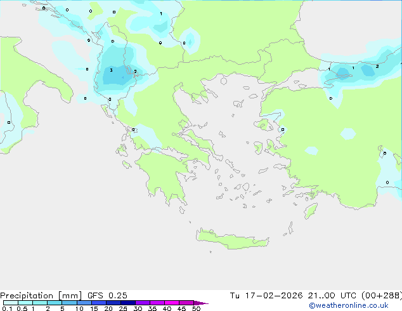Click the '21..00 UTC' time text
Viewport: 402px width, 311px height.
pyautogui.click(x=332, y=296)
